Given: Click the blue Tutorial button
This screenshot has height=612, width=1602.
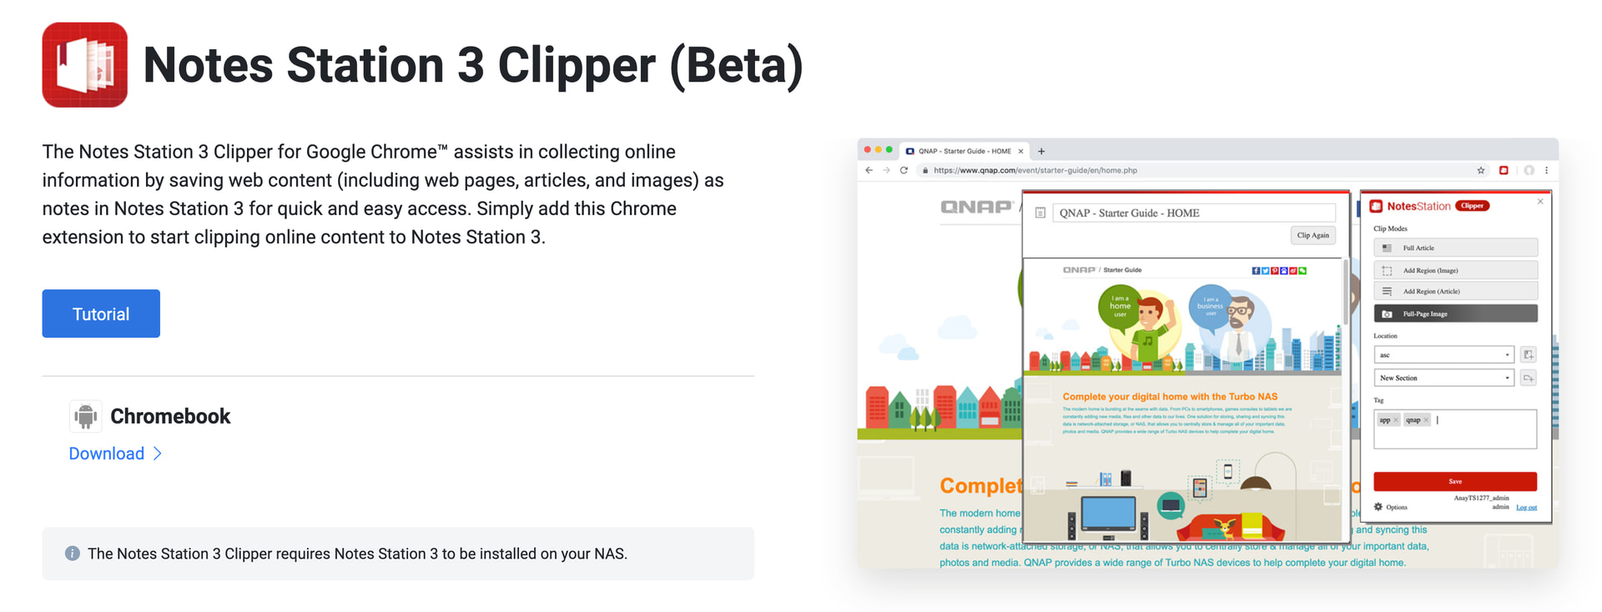Looking at the screenshot, I should click(101, 314).
